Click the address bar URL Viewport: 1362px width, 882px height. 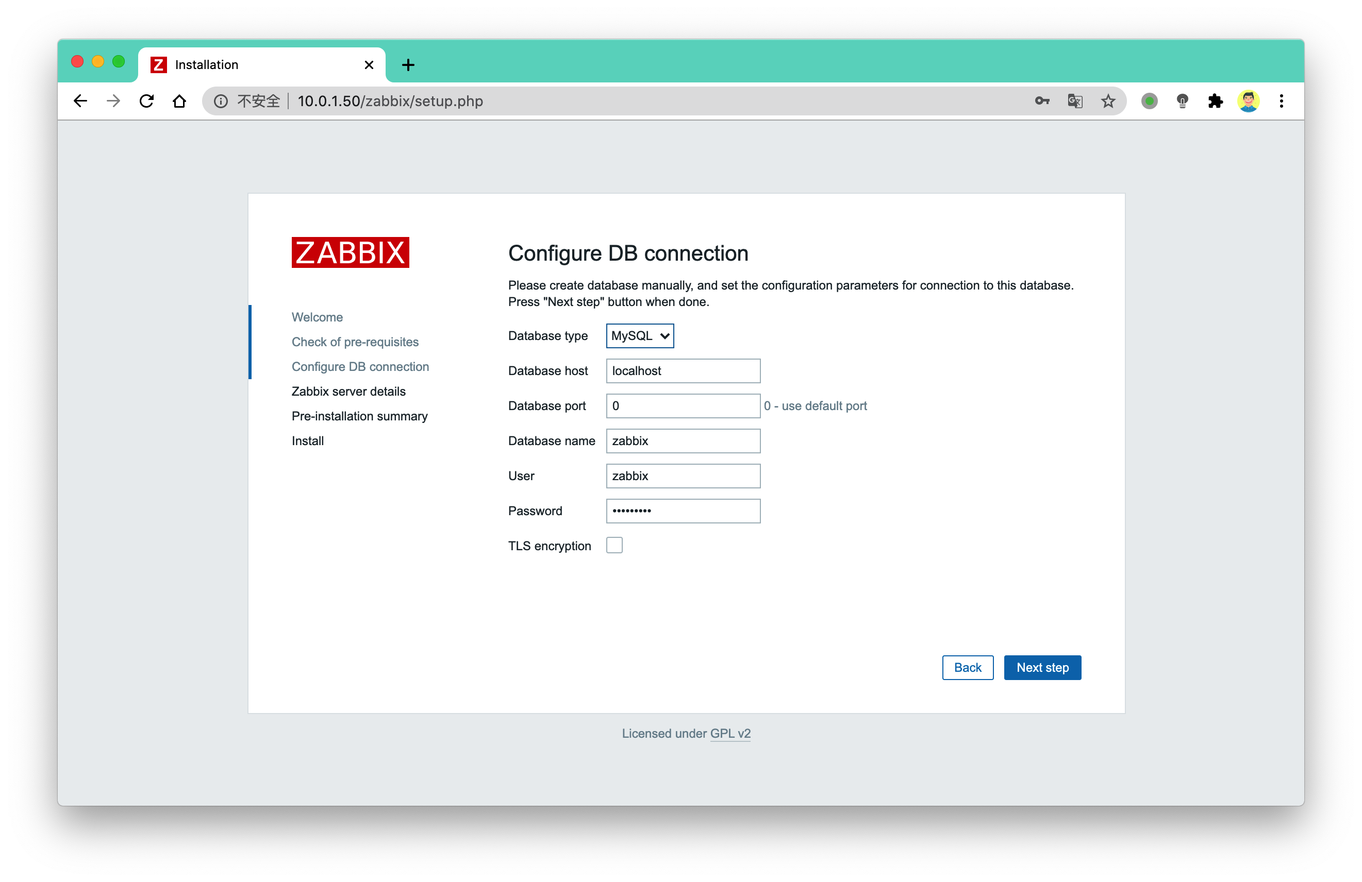(x=390, y=101)
